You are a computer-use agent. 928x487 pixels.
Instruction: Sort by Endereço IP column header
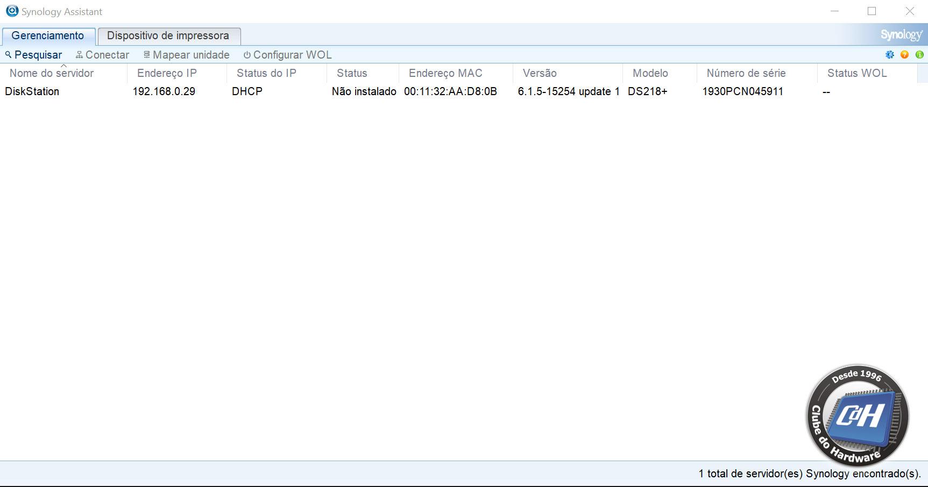pos(177,73)
